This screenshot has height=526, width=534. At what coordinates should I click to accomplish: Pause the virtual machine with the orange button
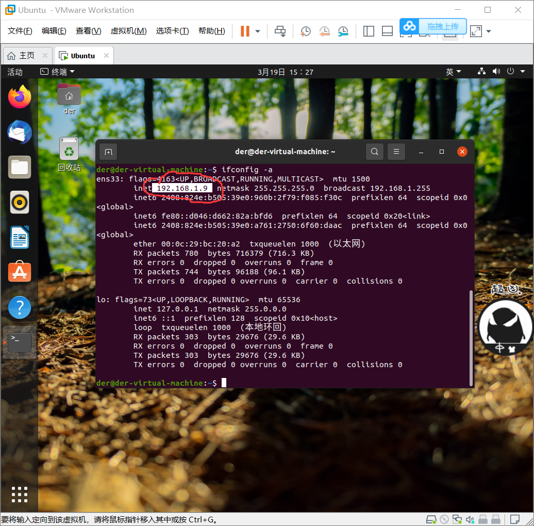245,31
